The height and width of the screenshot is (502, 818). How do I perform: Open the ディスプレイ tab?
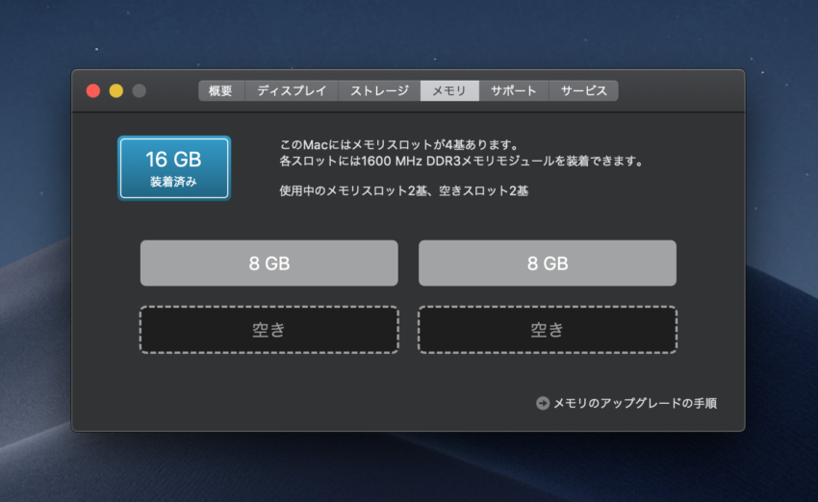tap(292, 91)
